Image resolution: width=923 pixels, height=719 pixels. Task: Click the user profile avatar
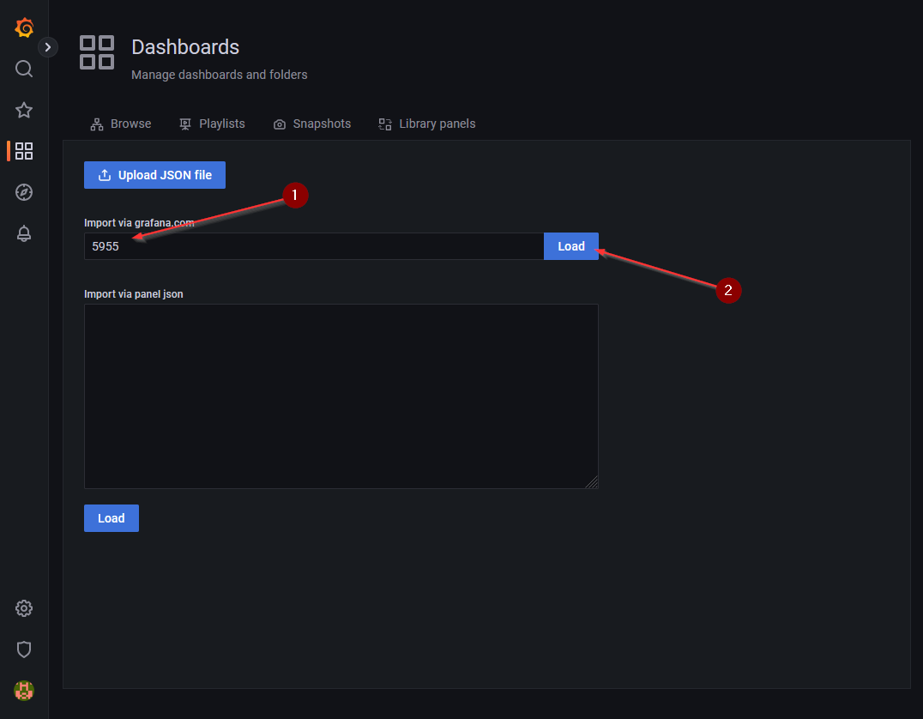pyautogui.click(x=24, y=690)
